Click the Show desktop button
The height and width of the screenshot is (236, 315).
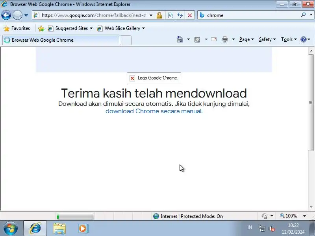[x=312, y=229]
